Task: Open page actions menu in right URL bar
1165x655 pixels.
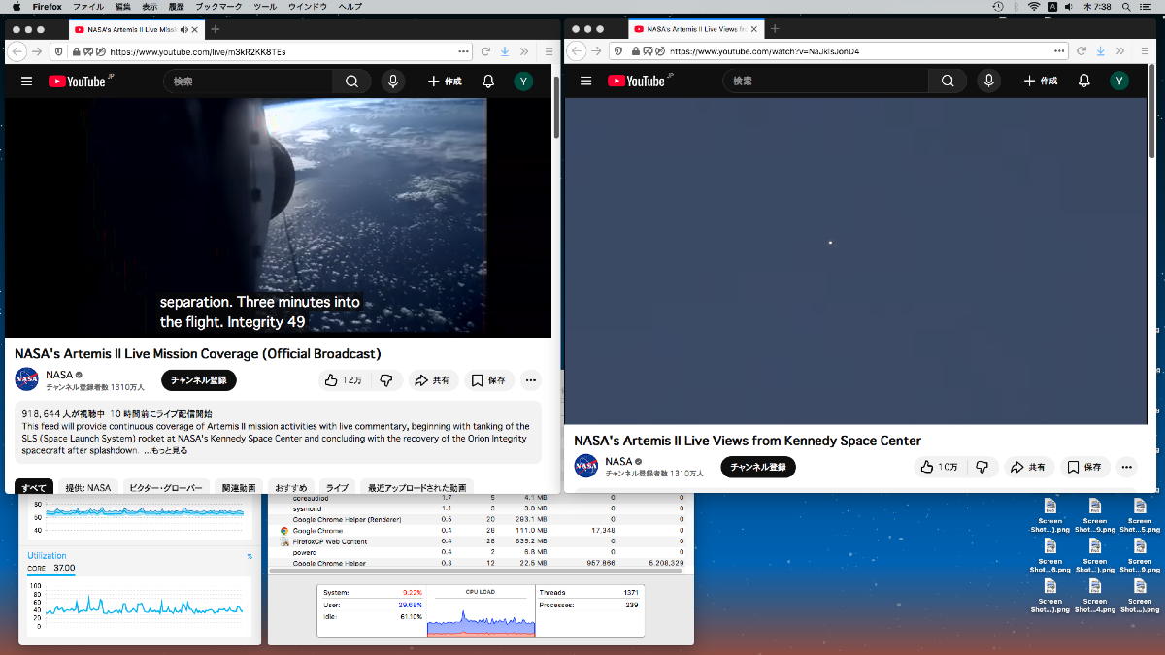Action: (1058, 51)
